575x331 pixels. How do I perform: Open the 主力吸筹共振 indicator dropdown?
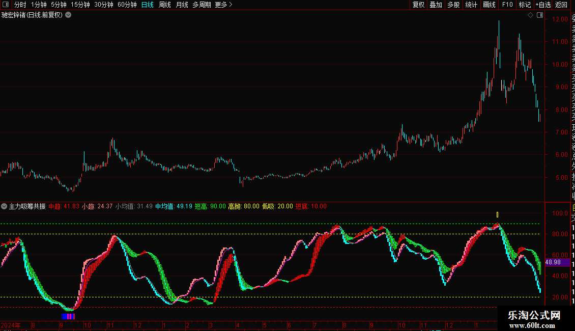coord(4,206)
